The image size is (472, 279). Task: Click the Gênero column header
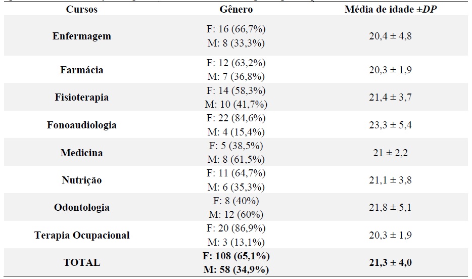237,10
